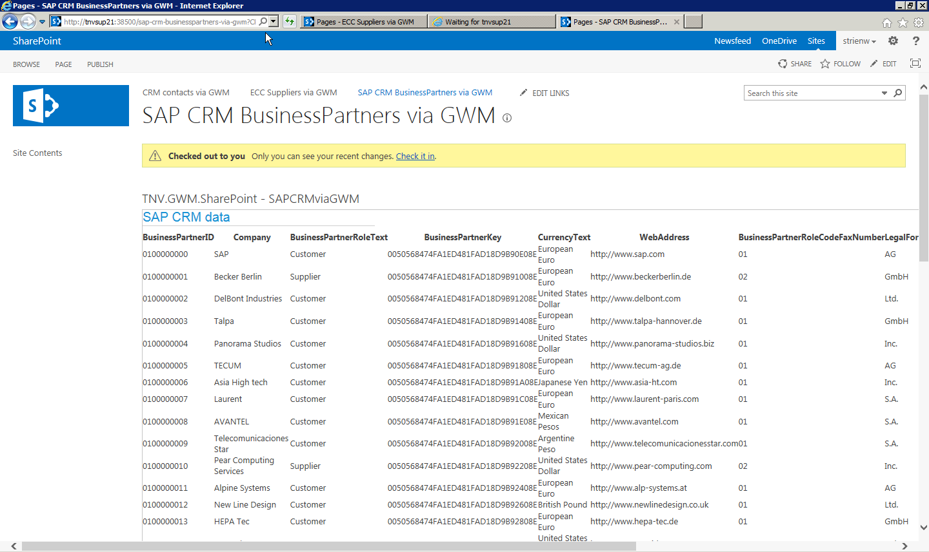The image size is (929, 552).
Task: Open the ECC Suppliers via GWM navigation link
Action: point(294,93)
